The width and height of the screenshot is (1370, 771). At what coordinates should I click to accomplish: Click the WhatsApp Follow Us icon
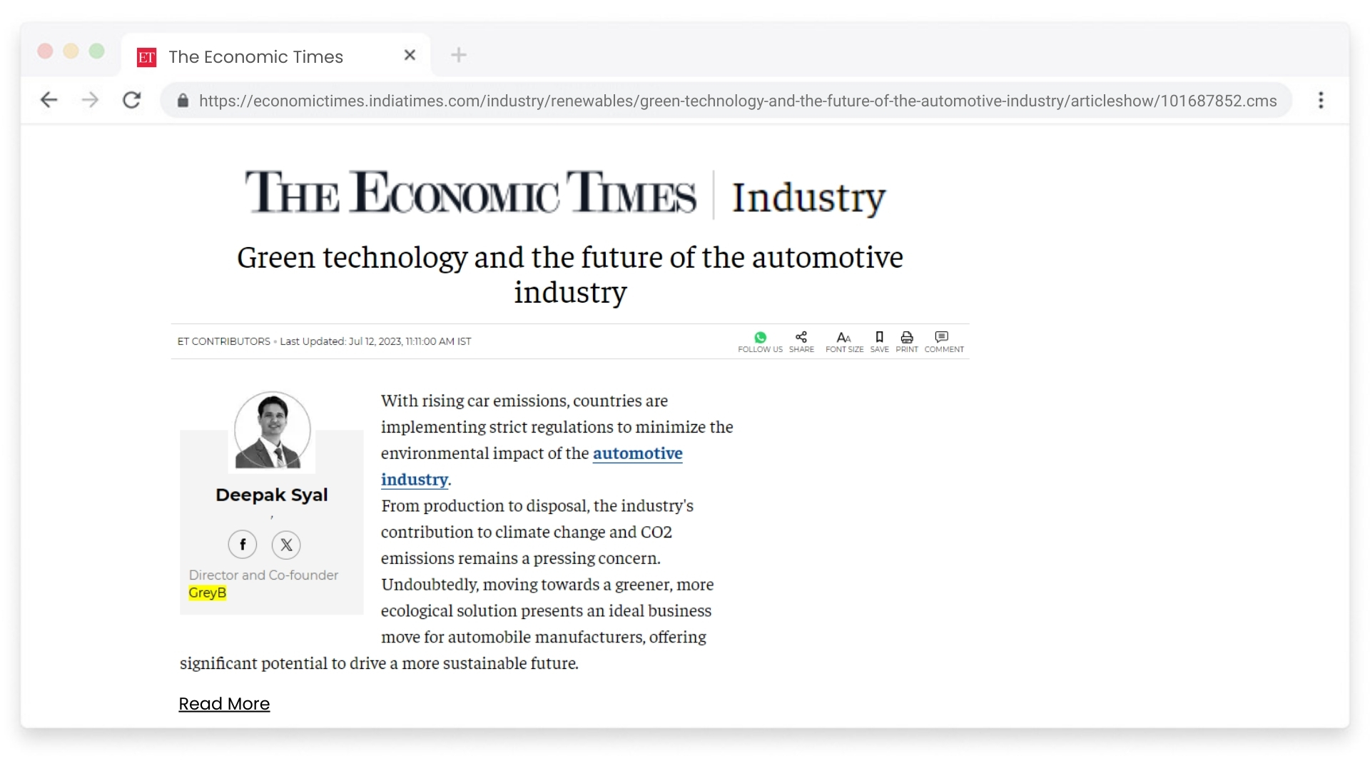(760, 336)
